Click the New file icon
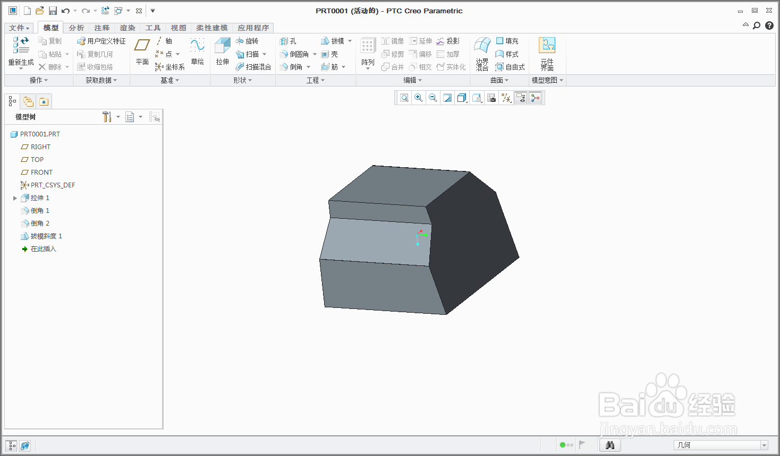This screenshot has width=780, height=456. point(27,11)
